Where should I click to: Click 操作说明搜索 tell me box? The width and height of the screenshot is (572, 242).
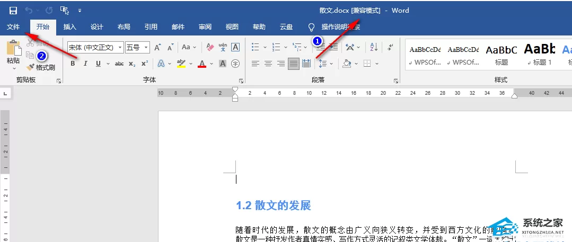click(340, 27)
